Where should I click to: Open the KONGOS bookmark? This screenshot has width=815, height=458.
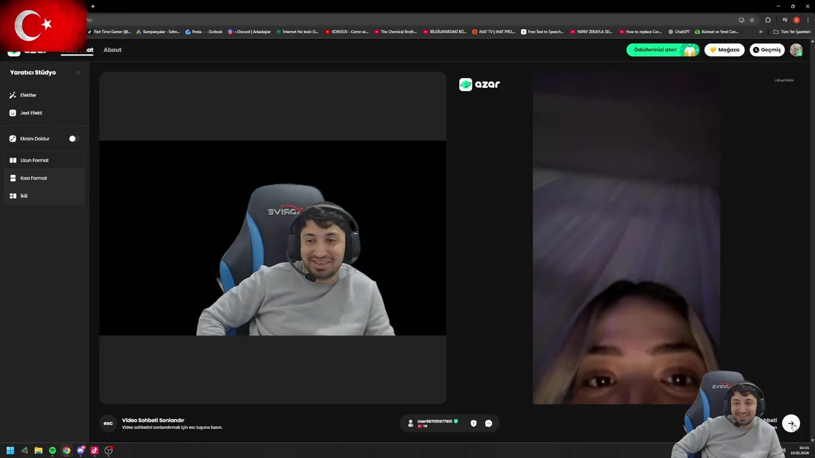pos(347,32)
